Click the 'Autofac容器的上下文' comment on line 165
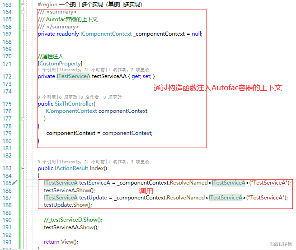The image size is (296, 250). click(x=72, y=19)
